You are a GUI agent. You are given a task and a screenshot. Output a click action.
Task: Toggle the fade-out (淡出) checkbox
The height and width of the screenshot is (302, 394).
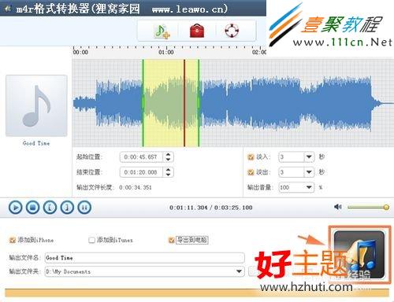251,172
